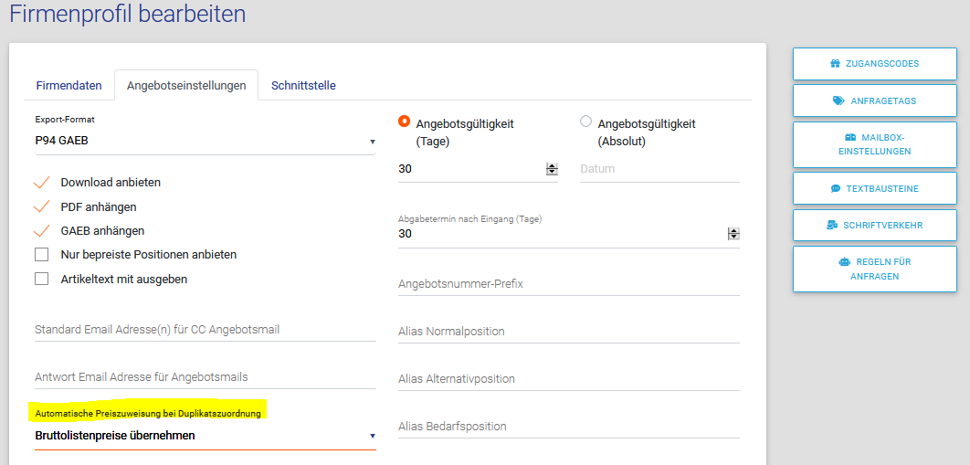Click the Alias Normalposition input field

568,332
